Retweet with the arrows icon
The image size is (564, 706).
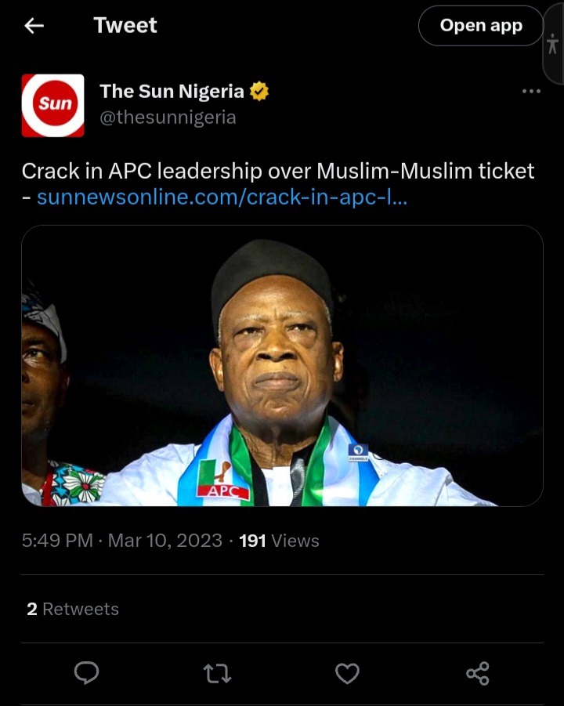[217, 673]
